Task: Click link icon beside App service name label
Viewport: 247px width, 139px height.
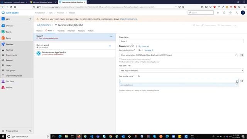Action: coord(139,76)
